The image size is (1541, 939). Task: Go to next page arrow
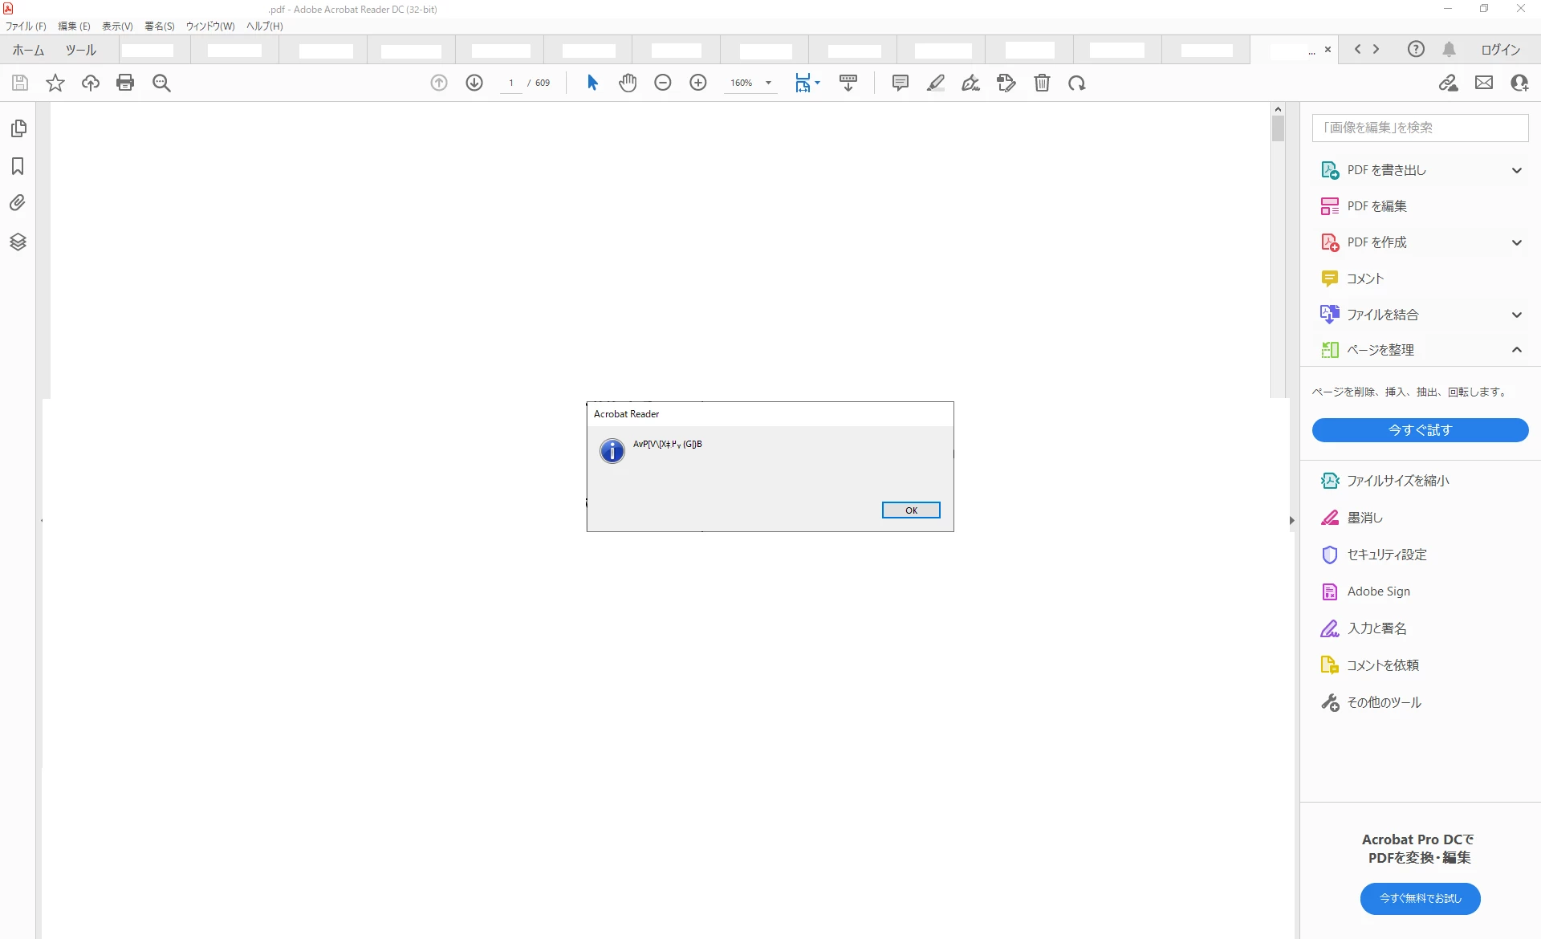click(x=474, y=83)
